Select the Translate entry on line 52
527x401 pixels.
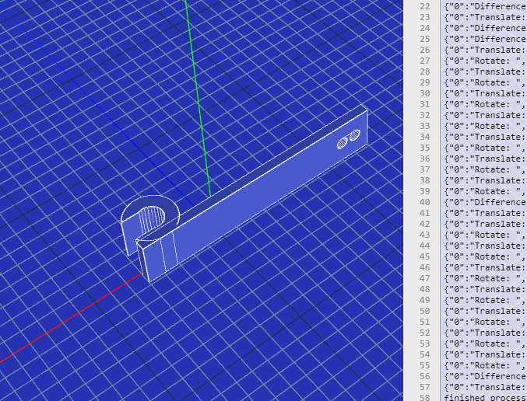coord(484,333)
